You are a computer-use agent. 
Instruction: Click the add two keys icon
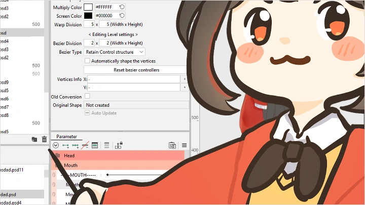(65, 145)
